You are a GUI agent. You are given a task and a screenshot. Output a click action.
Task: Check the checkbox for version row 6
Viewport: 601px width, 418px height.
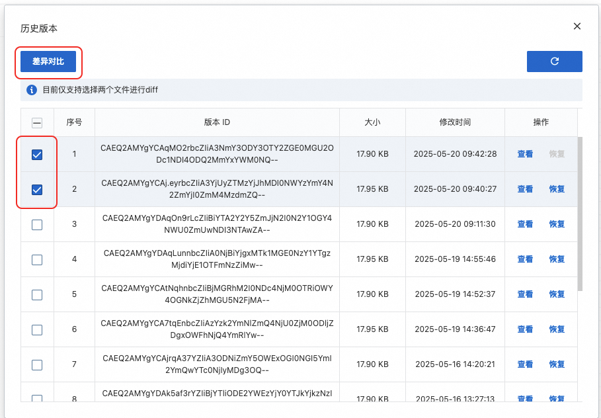click(x=37, y=330)
